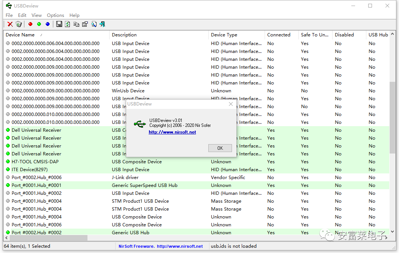This screenshot has width=399, height=253.
Task: Open the nirsoft.net link in the About dialog
Action: [x=172, y=132]
